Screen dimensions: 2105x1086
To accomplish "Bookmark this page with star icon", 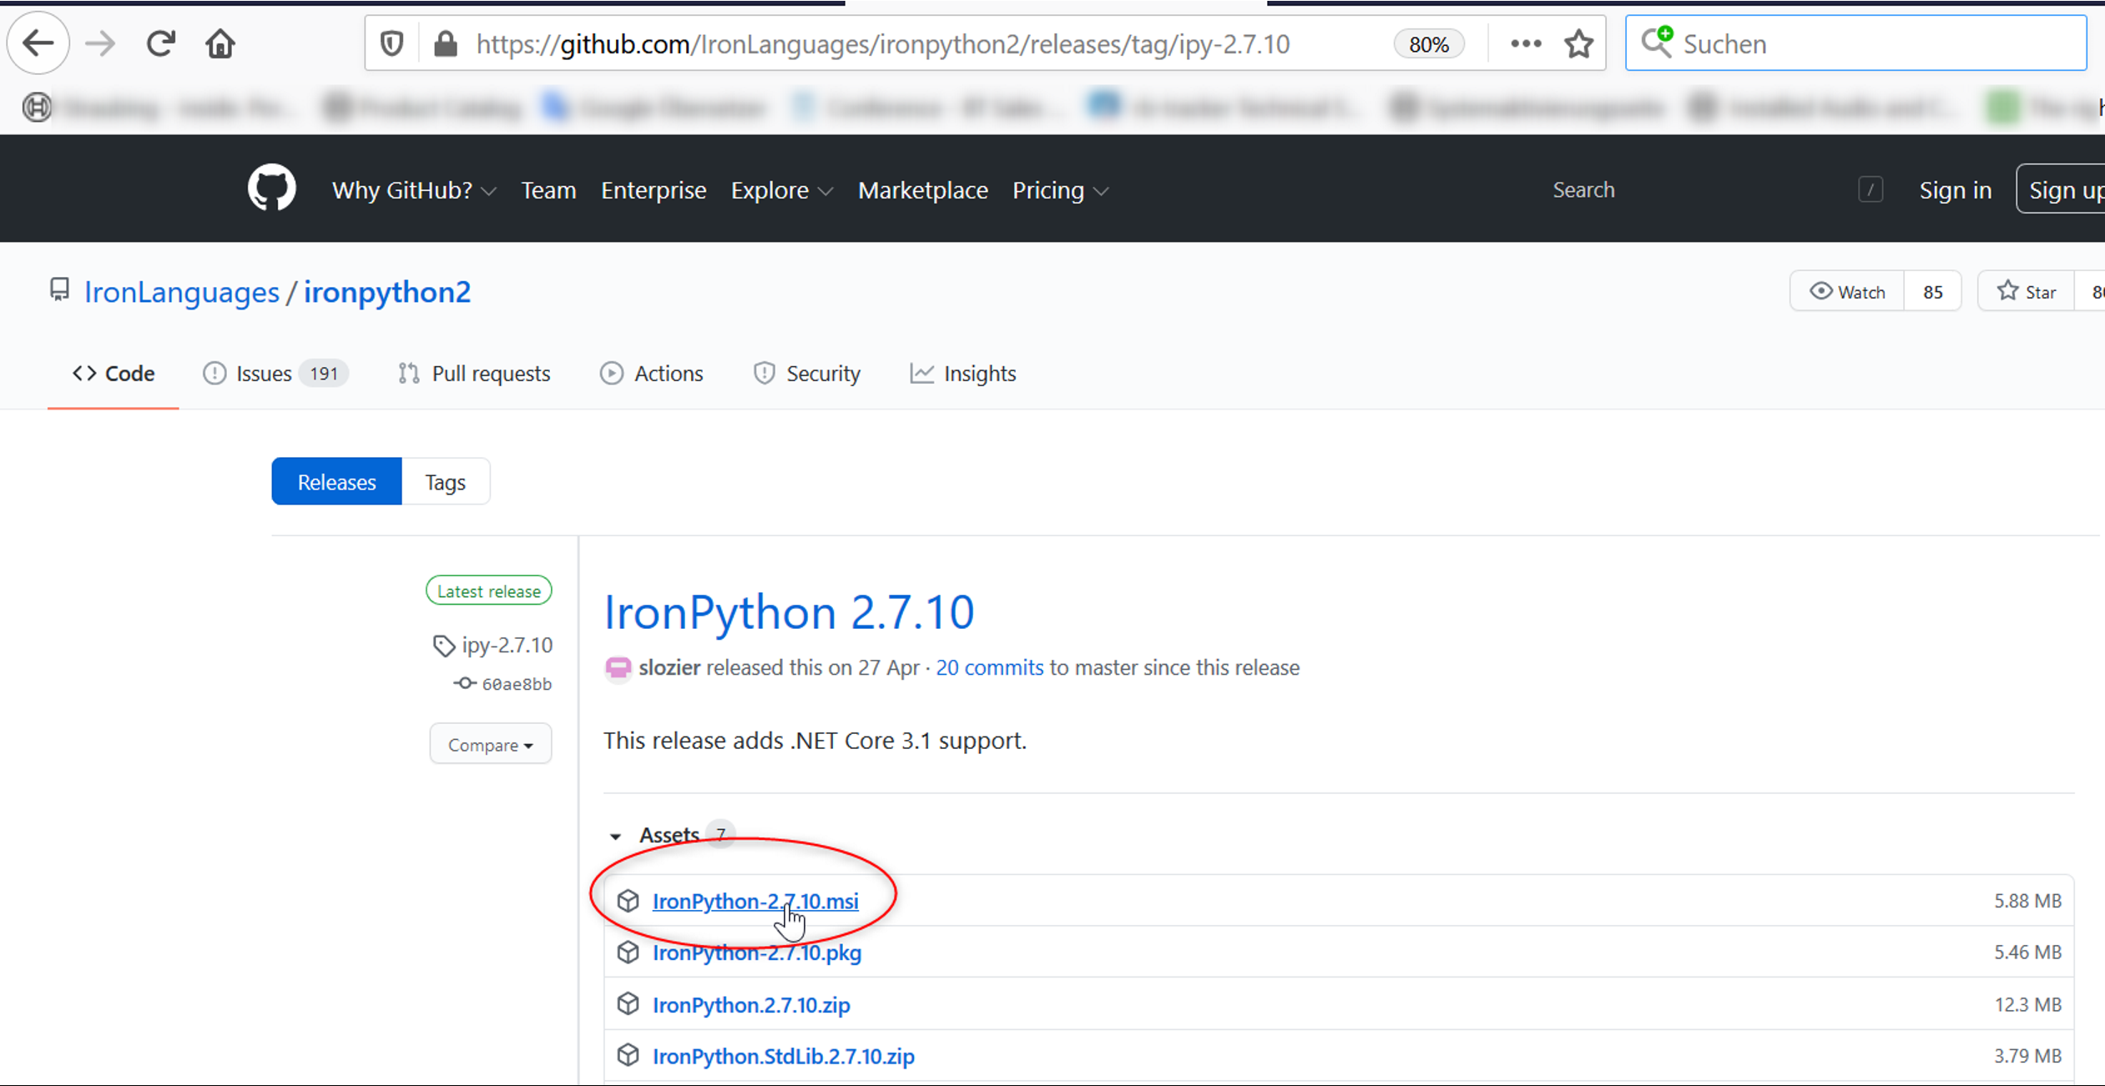I will 1578,43.
